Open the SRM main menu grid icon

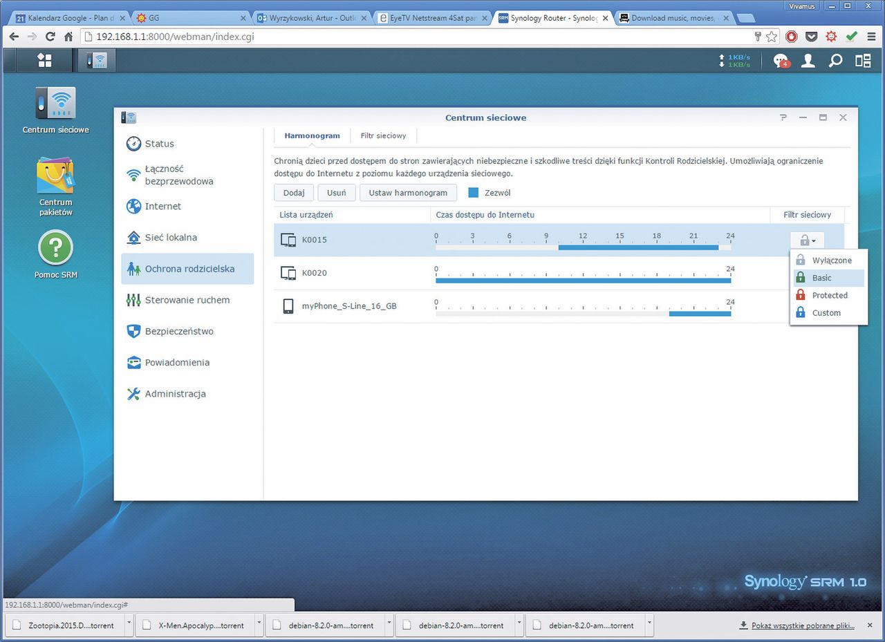point(44,60)
